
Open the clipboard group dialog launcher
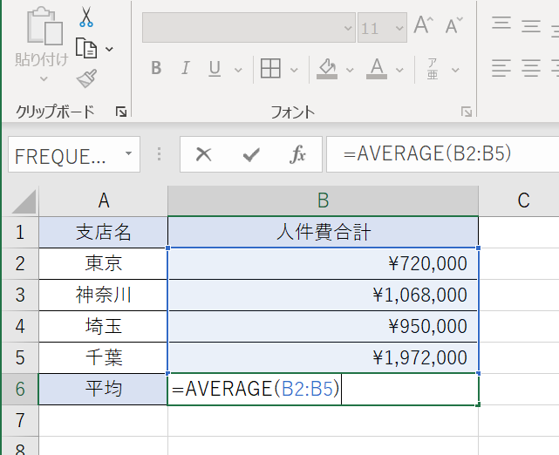(121, 112)
